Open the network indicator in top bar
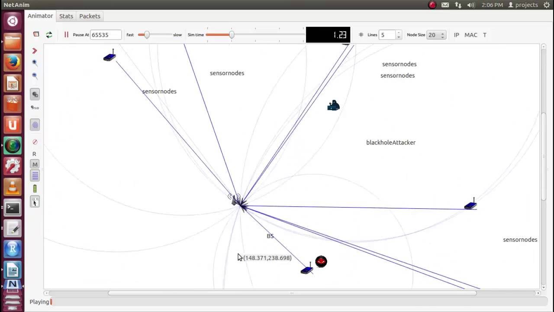 tap(458, 5)
